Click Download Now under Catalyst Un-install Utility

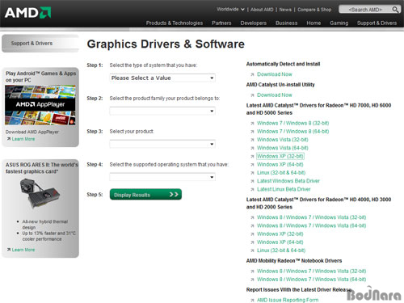pos(275,95)
